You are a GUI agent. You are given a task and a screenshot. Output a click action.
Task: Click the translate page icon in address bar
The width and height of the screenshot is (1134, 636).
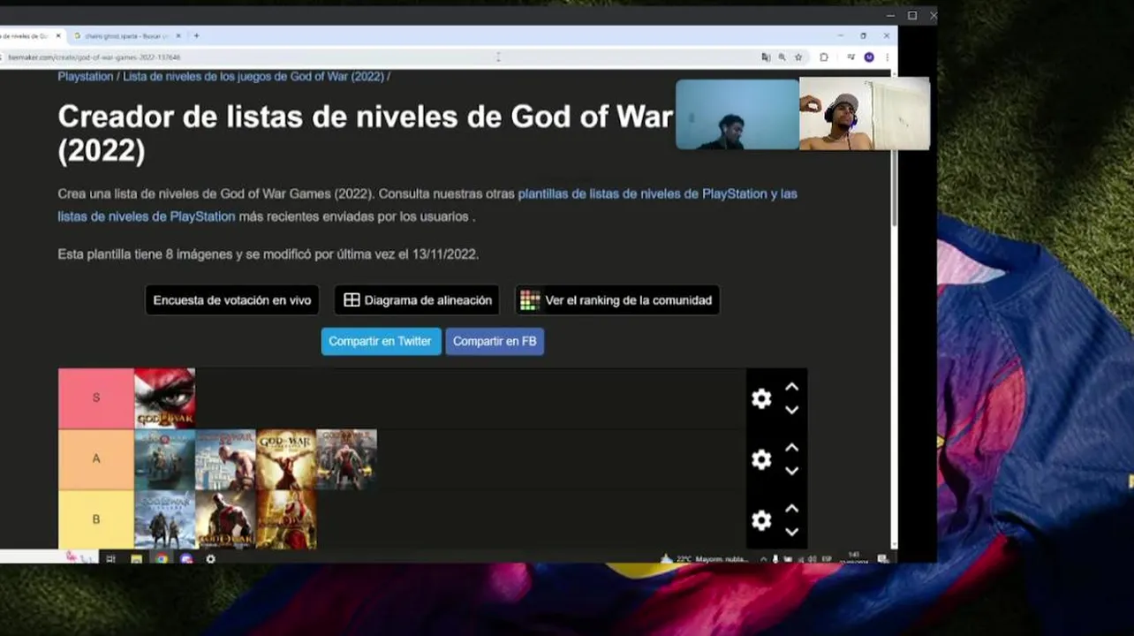point(766,57)
